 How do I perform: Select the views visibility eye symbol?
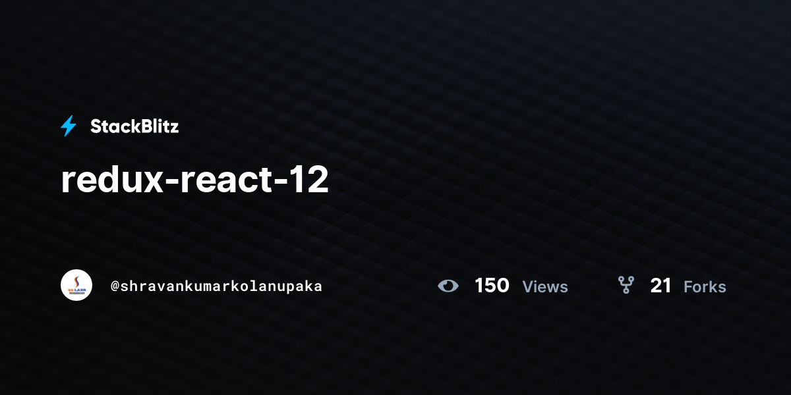tap(448, 286)
